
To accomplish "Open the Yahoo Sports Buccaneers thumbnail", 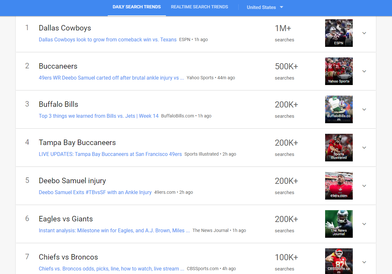I will [339, 71].
